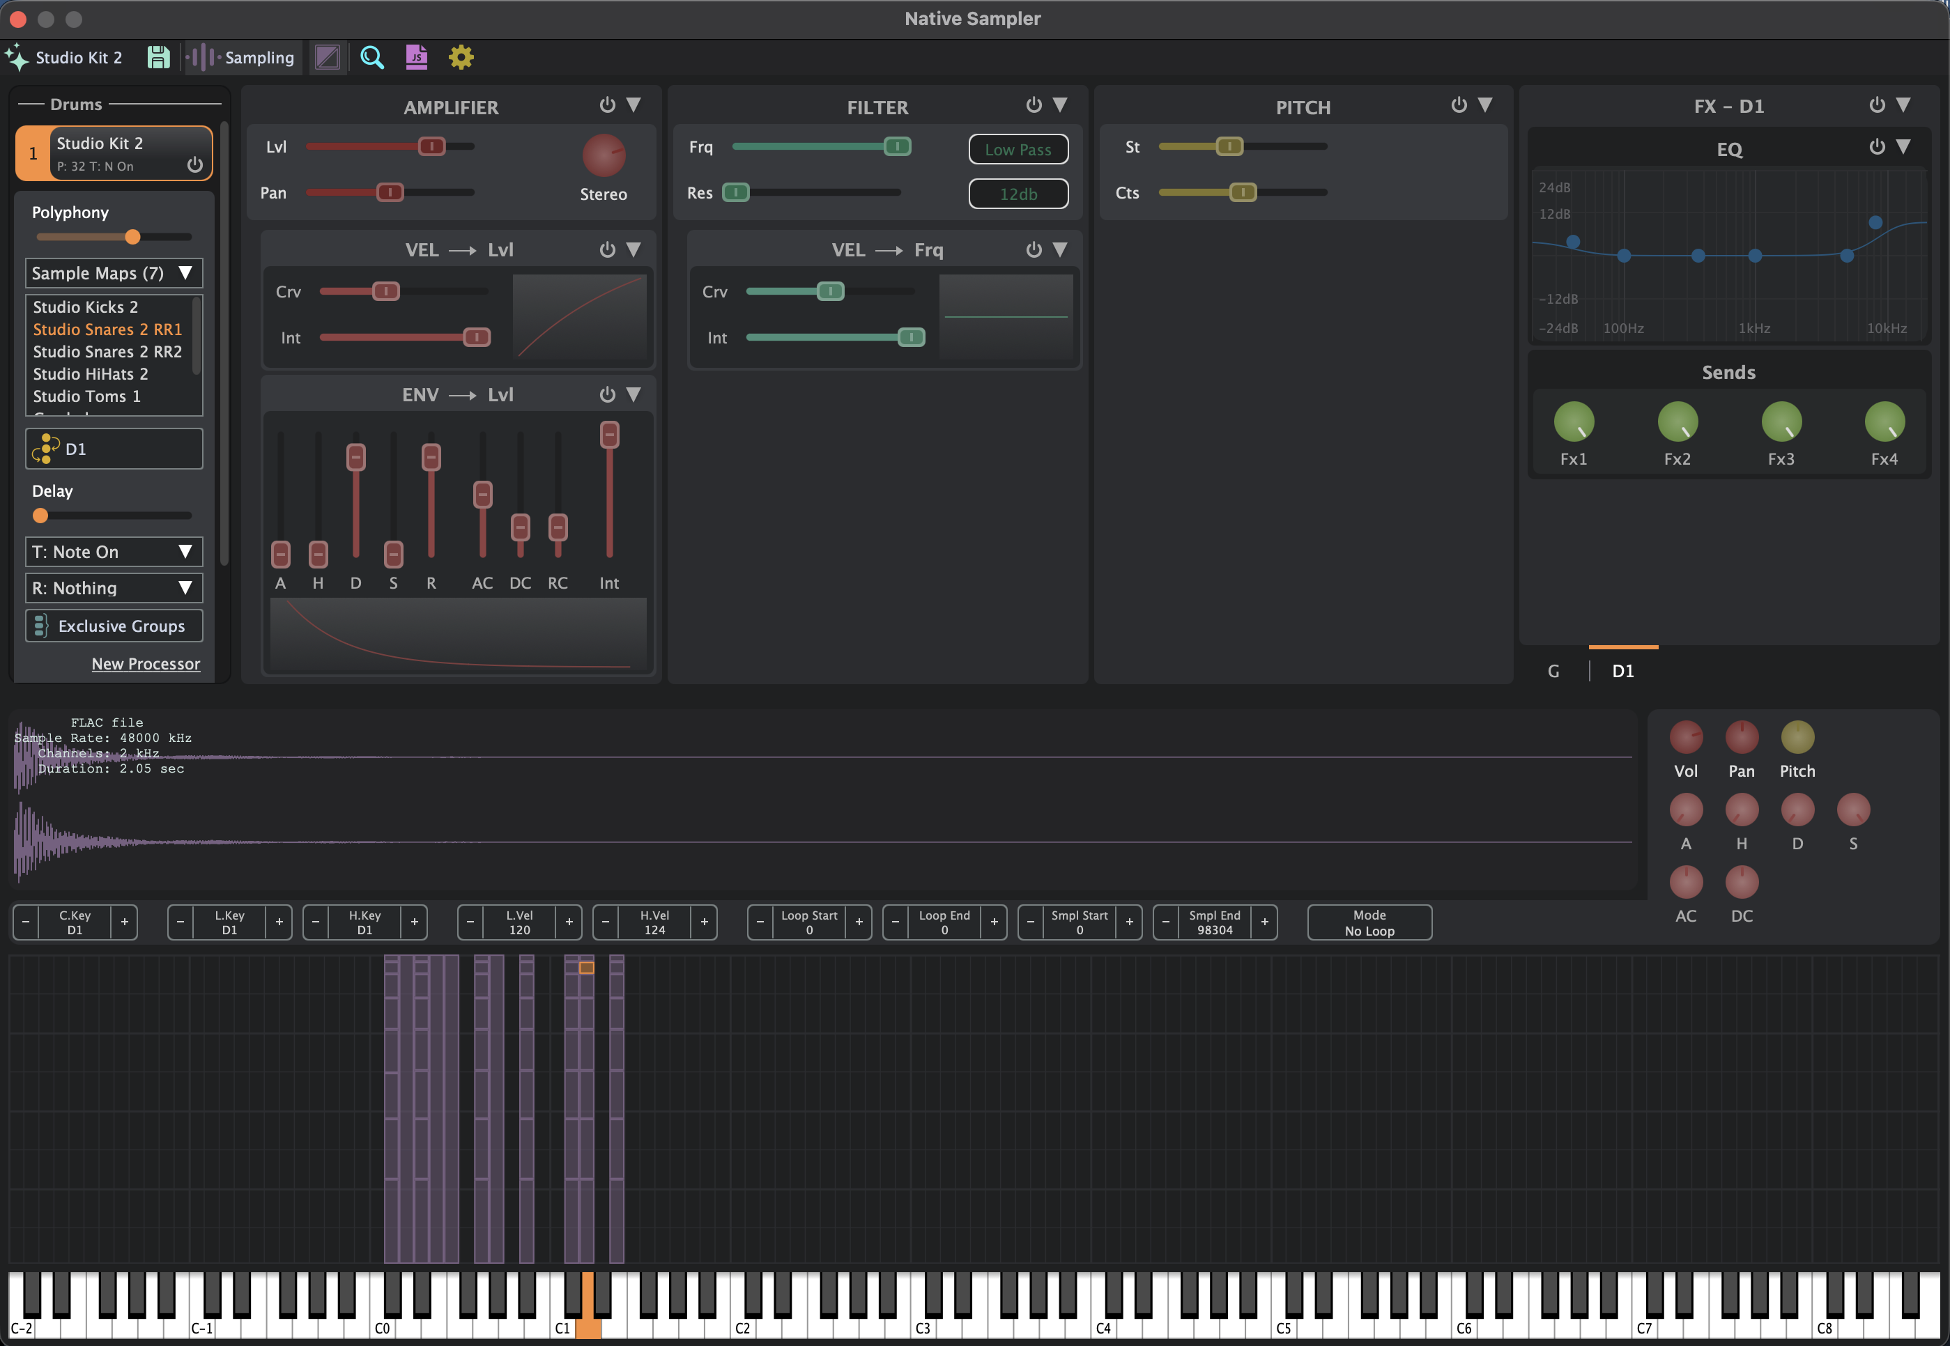Click the D1 group routing icon

[45, 449]
